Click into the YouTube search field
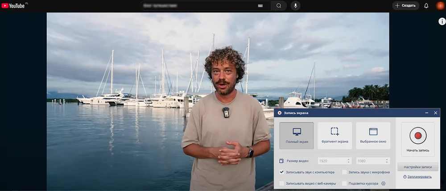The image size is (446, 191). click(201, 6)
